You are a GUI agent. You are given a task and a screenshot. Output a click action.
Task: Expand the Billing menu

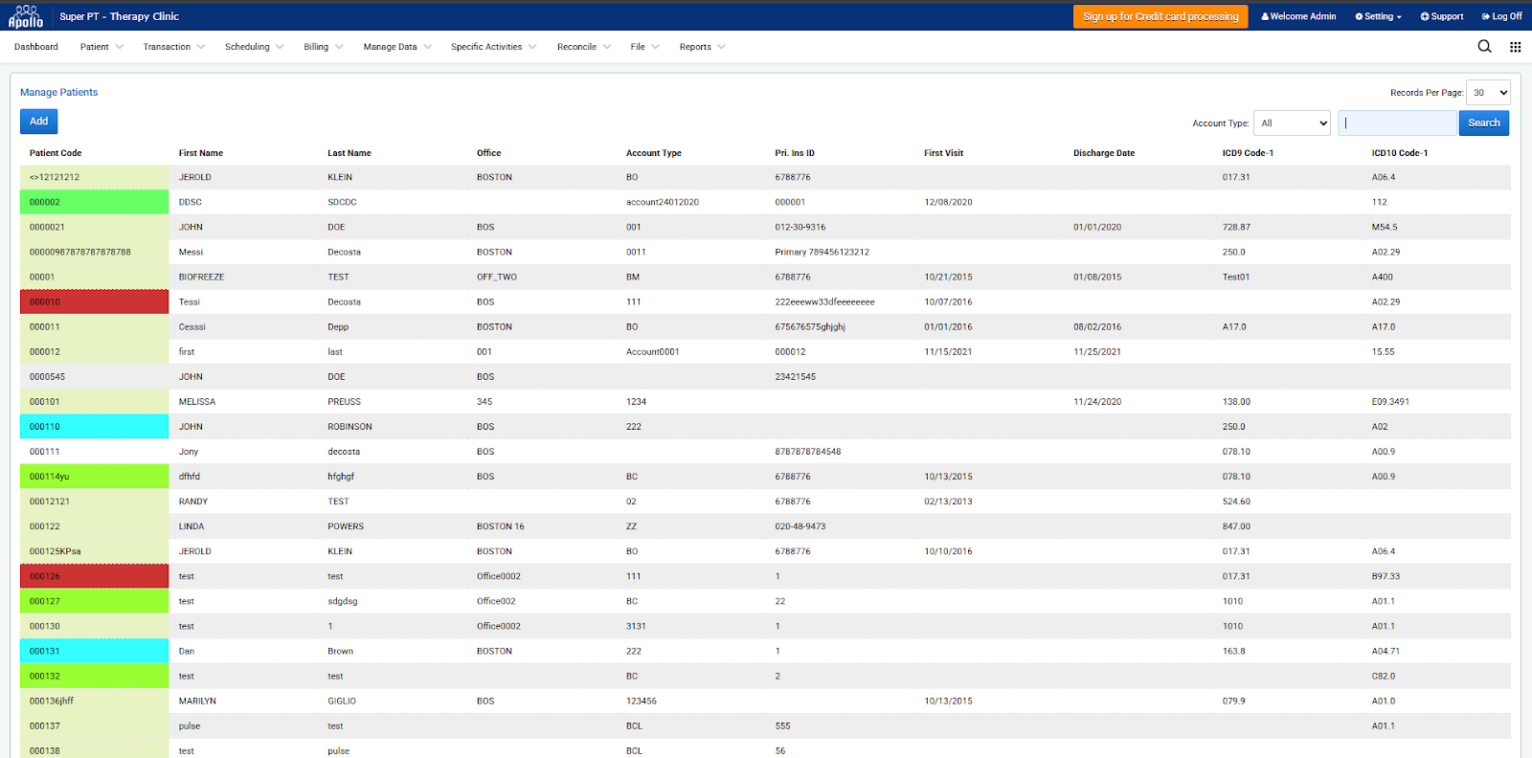coord(323,47)
